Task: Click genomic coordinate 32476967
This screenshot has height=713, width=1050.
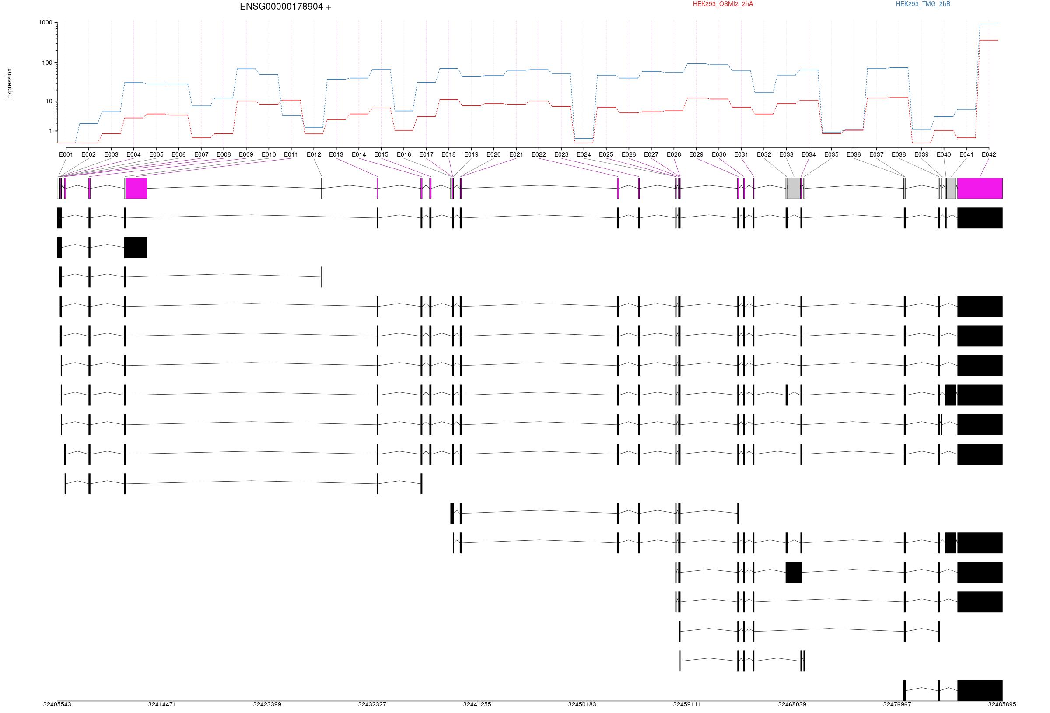Action: [897, 704]
